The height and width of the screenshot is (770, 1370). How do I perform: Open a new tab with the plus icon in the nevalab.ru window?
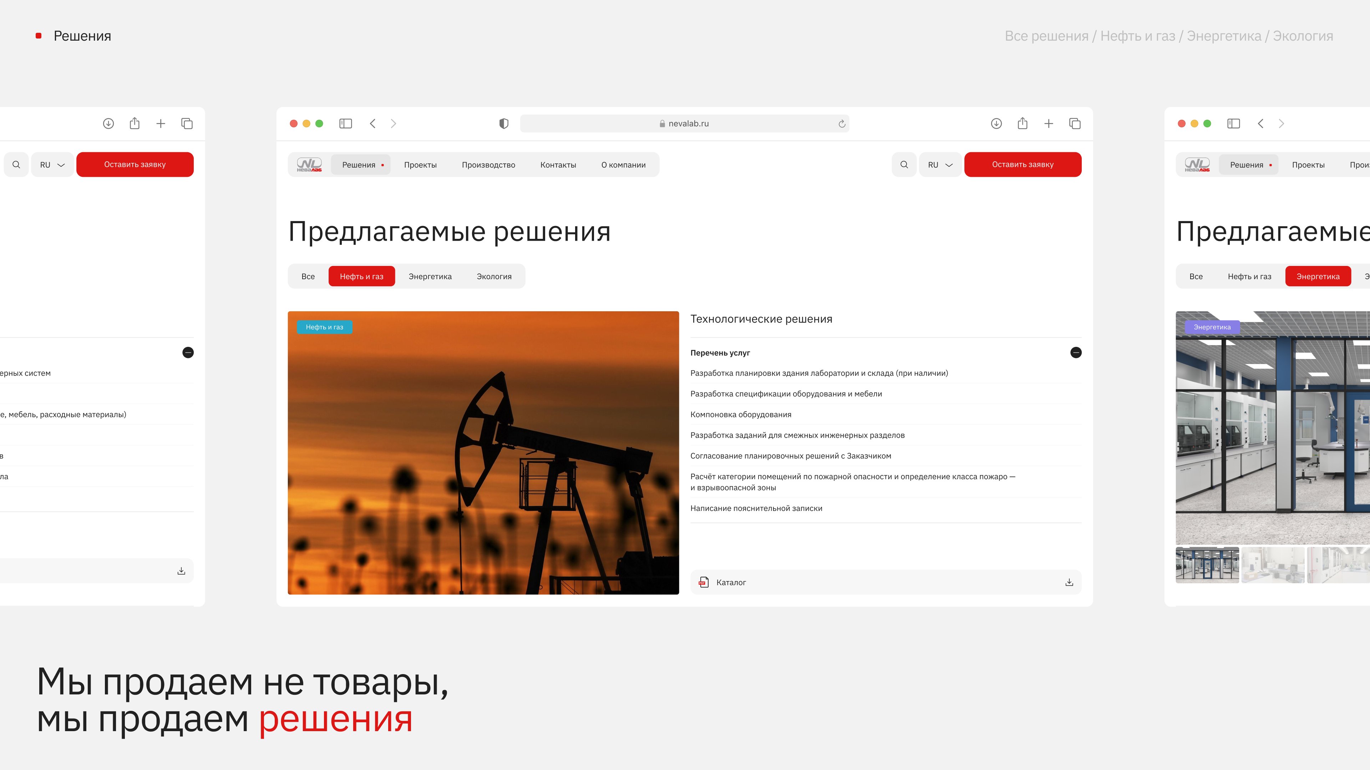[1048, 123]
